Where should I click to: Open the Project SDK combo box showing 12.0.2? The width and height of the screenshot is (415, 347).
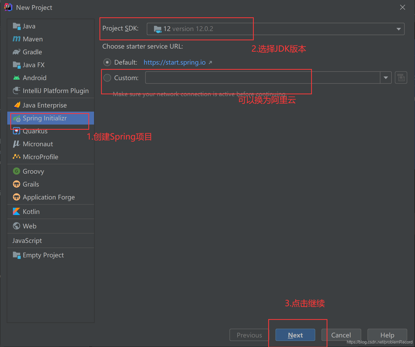tap(275, 29)
